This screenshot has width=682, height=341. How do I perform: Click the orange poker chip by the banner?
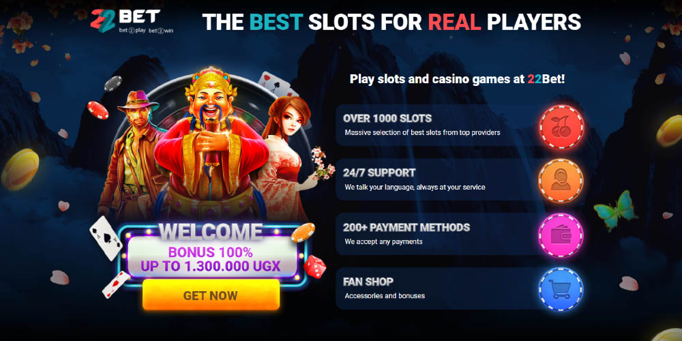303,233
